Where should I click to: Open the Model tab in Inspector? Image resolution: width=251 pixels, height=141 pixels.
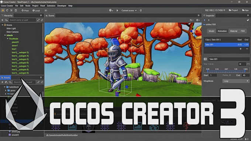pyautogui.click(x=211, y=31)
